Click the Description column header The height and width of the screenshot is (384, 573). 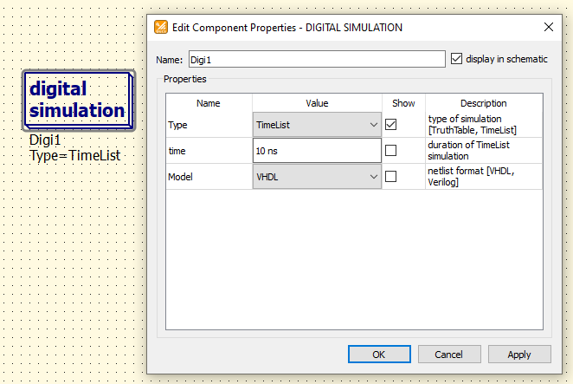coord(484,103)
